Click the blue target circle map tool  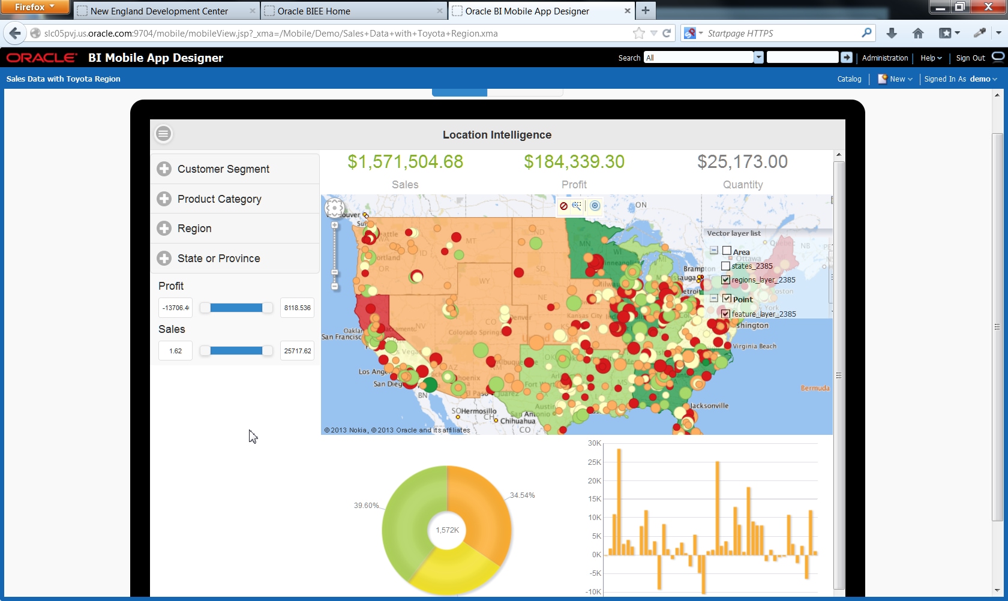[x=595, y=206]
